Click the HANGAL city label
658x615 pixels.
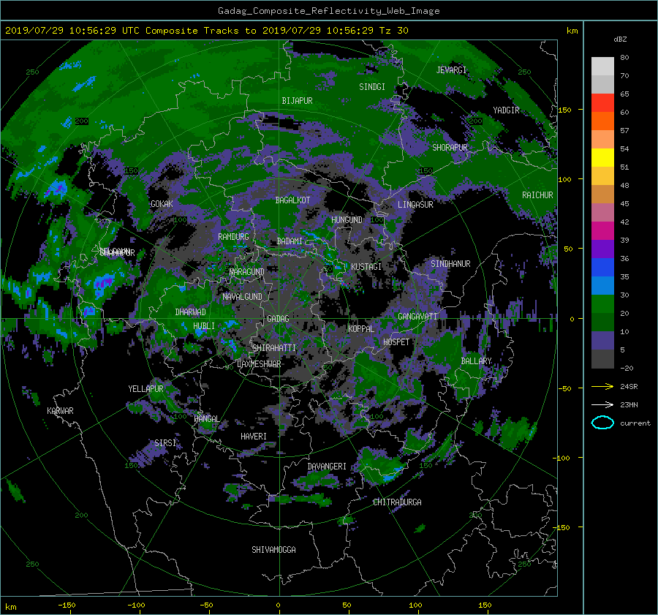pyautogui.click(x=206, y=419)
